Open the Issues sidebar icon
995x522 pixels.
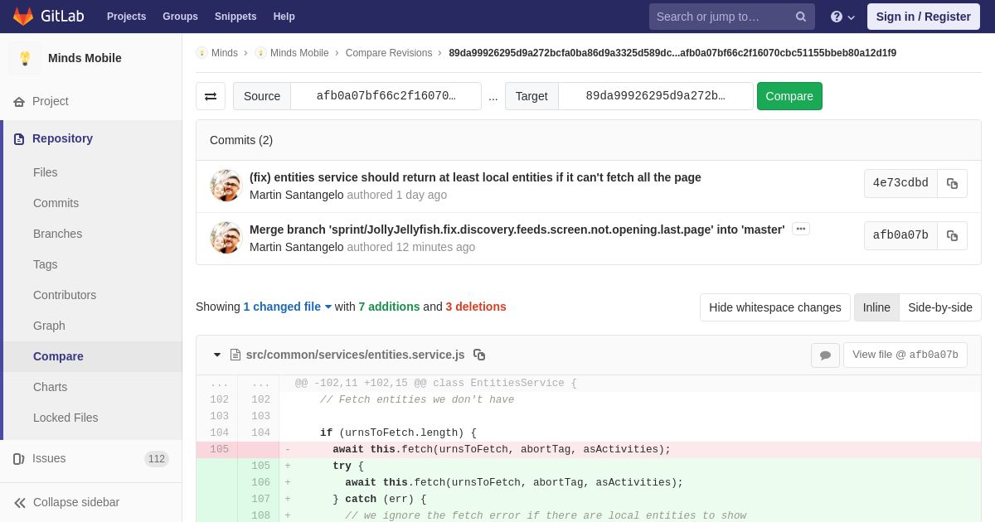click(19, 459)
